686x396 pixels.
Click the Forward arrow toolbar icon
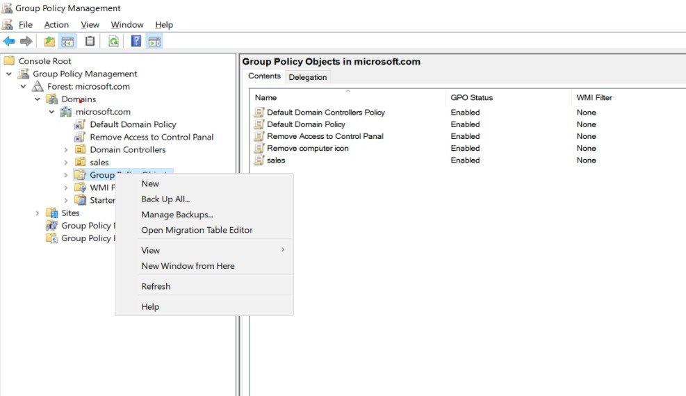pos(26,42)
